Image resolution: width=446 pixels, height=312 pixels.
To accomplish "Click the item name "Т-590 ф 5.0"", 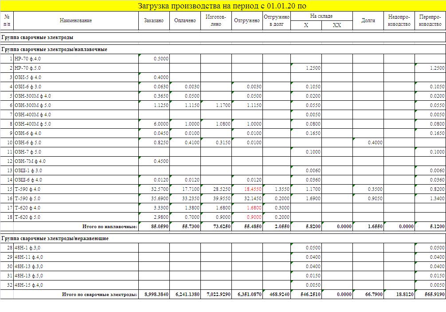I will point(27,198).
